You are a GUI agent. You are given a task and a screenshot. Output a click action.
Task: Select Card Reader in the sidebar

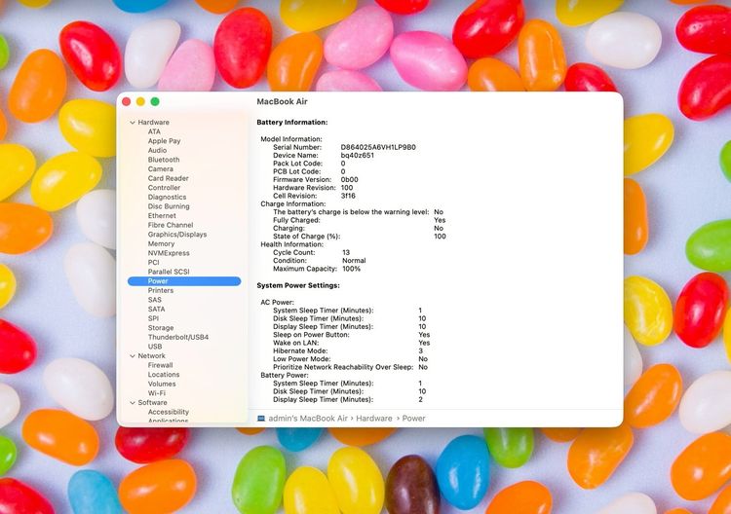point(169,178)
